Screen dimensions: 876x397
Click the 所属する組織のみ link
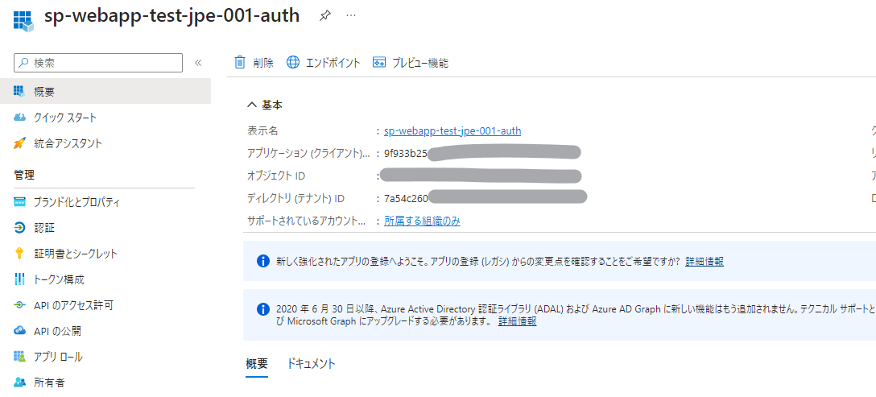tap(423, 221)
